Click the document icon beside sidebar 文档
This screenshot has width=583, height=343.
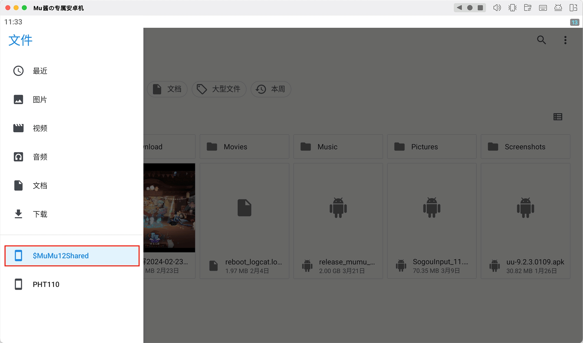[x=18, y=185]
